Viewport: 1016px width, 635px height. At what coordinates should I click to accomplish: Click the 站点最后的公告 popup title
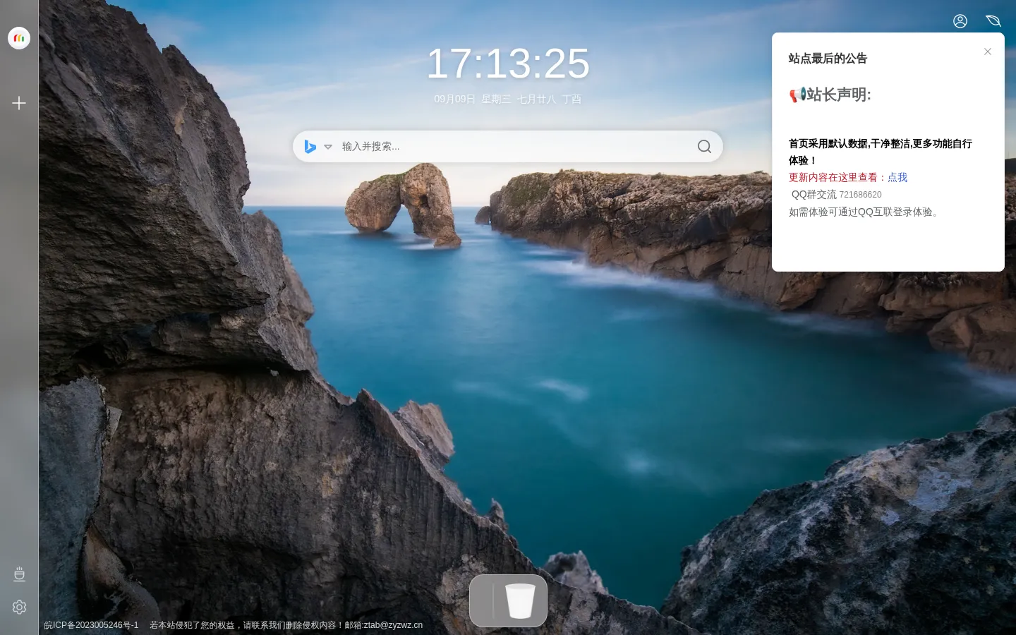[828, 59]
